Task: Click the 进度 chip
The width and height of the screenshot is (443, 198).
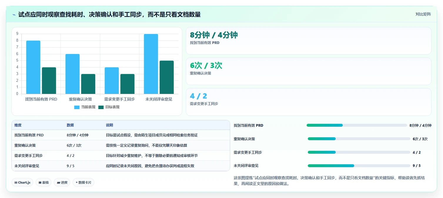Action: [62, 182]
